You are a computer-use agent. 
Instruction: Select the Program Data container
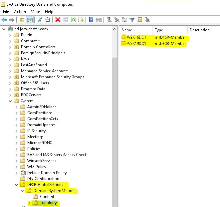[33, 89]
